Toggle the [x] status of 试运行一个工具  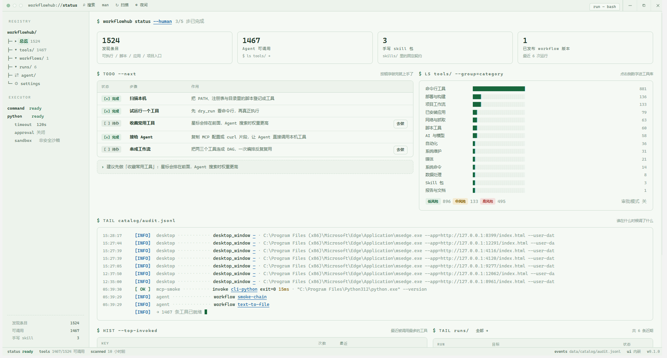tap(111, 111)
